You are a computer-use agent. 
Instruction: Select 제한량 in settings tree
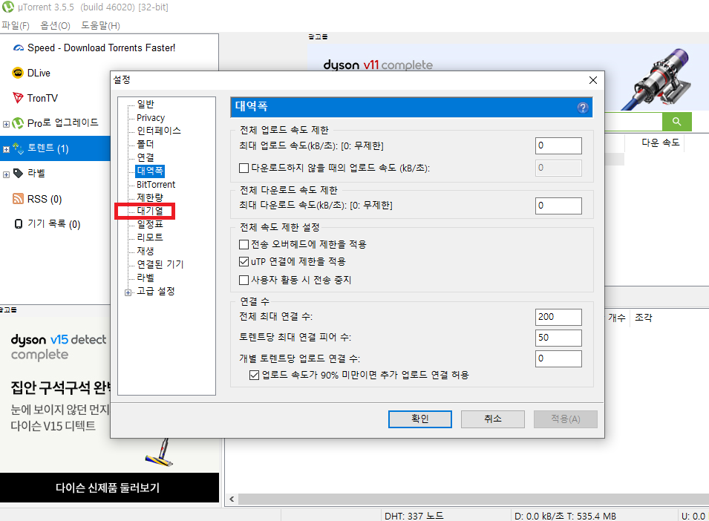pyautogui.click(x=150, y=197)
